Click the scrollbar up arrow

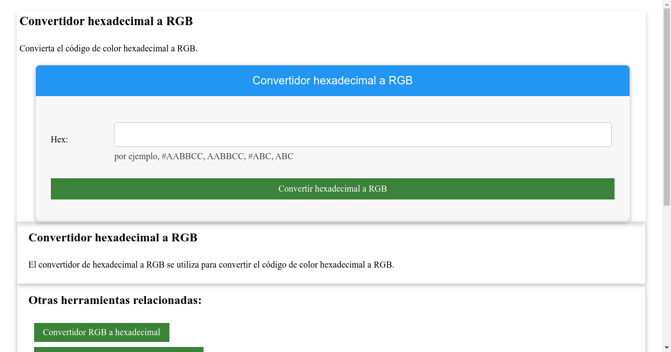point(667,4)
